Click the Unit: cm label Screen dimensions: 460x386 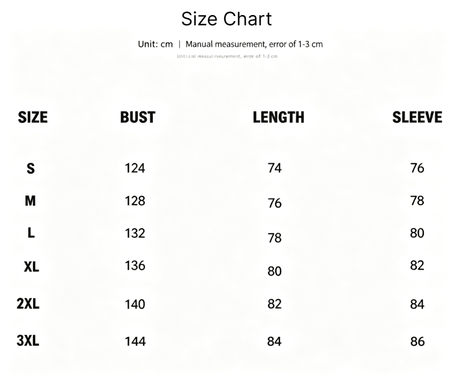(x=155, y=44)
